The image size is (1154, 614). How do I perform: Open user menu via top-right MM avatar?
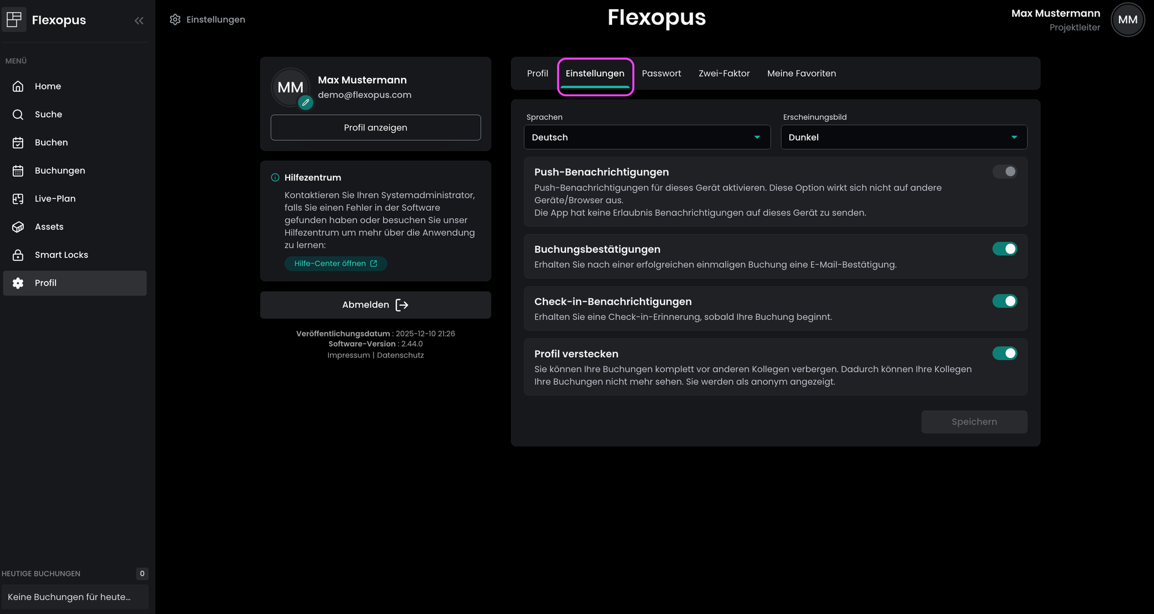click(x=1127, y=20)
